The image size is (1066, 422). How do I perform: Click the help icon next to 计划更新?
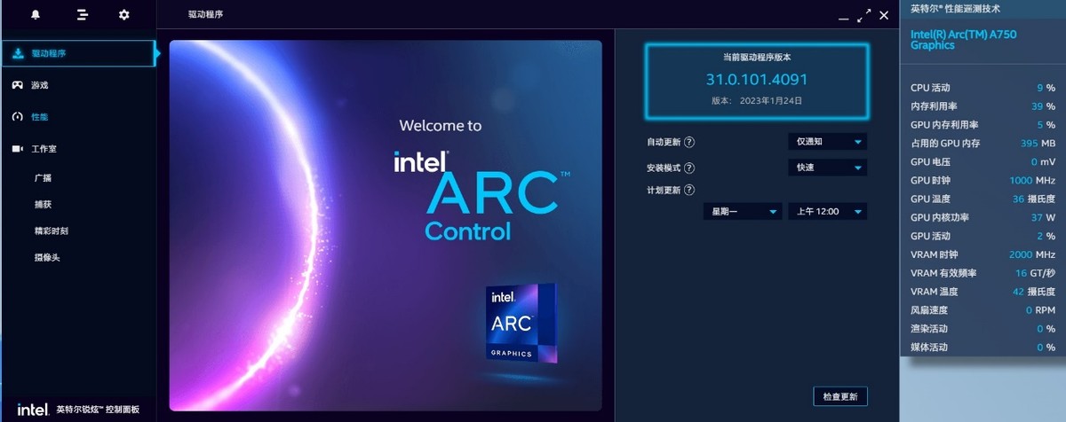[689, 190]
